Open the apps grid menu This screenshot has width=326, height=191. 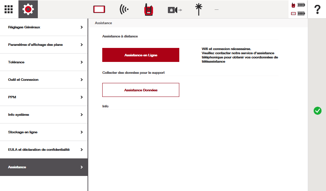pos(8,9)
